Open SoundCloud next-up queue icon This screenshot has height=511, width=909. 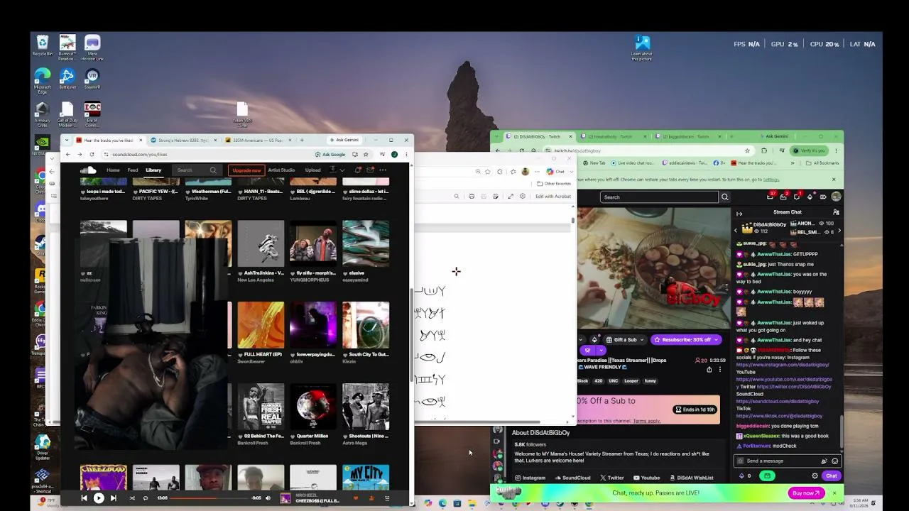click(x=387, y=498)
